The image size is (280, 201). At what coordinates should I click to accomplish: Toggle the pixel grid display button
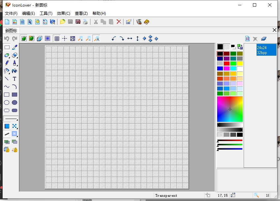(57, 39)
